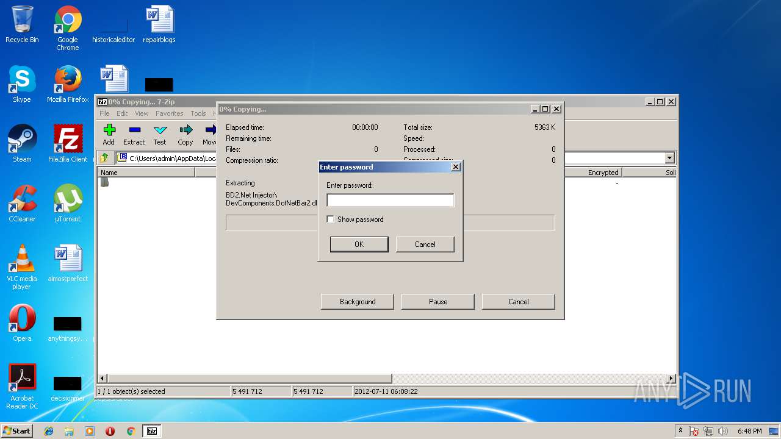Click the Background button in the copying dialog
The height and width of the screenshot is (439, 781).
point(358,302)
